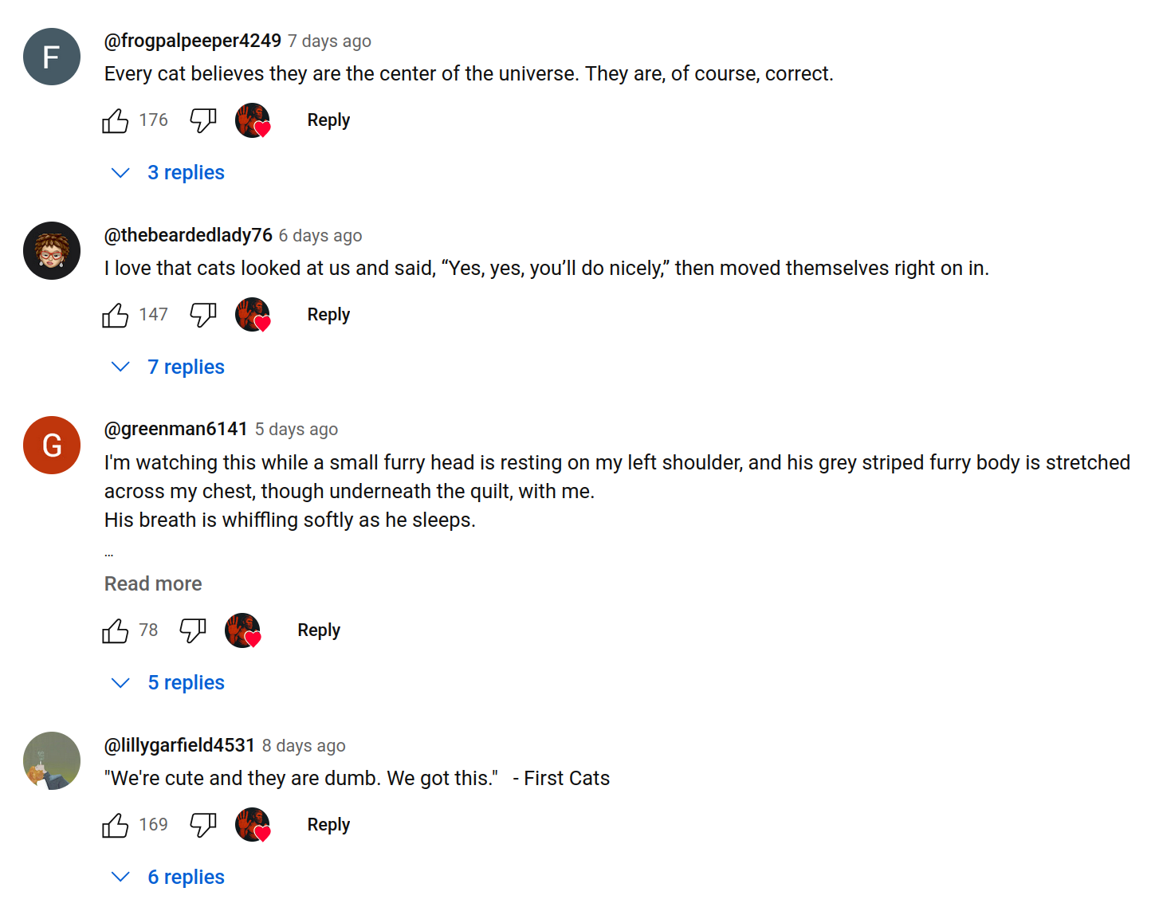Thumbs up the @greenman6141 comment
Viewport: 1151px width, 915px height.
(x=116, y=630)
